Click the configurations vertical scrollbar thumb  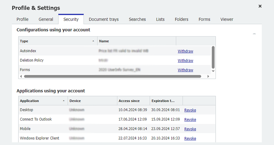click(213, 57)
